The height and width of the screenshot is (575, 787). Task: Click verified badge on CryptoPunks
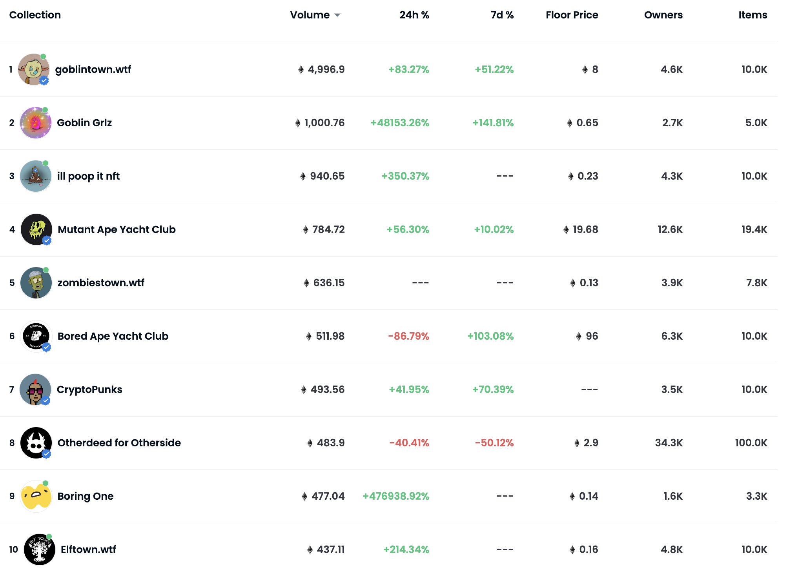[x=46, y=400]
